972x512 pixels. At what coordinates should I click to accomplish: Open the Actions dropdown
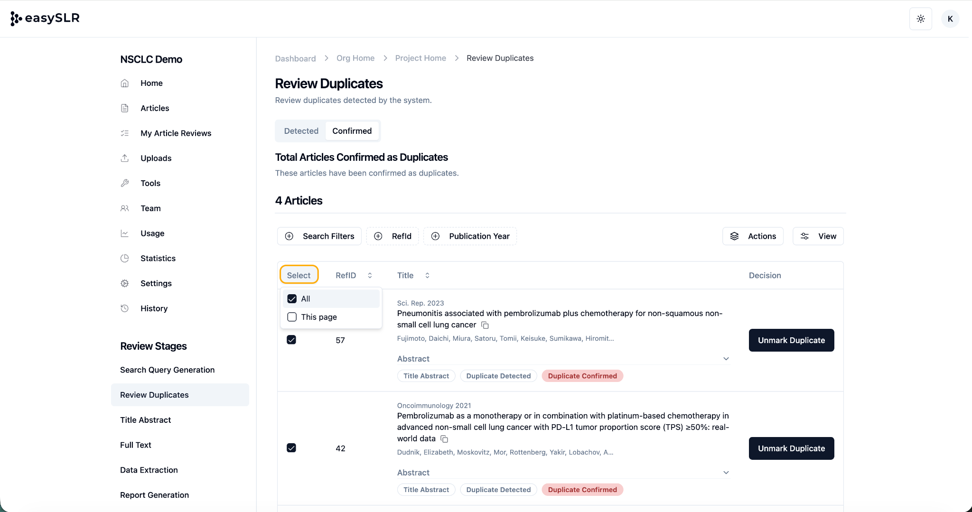click(x=753, y=236)
